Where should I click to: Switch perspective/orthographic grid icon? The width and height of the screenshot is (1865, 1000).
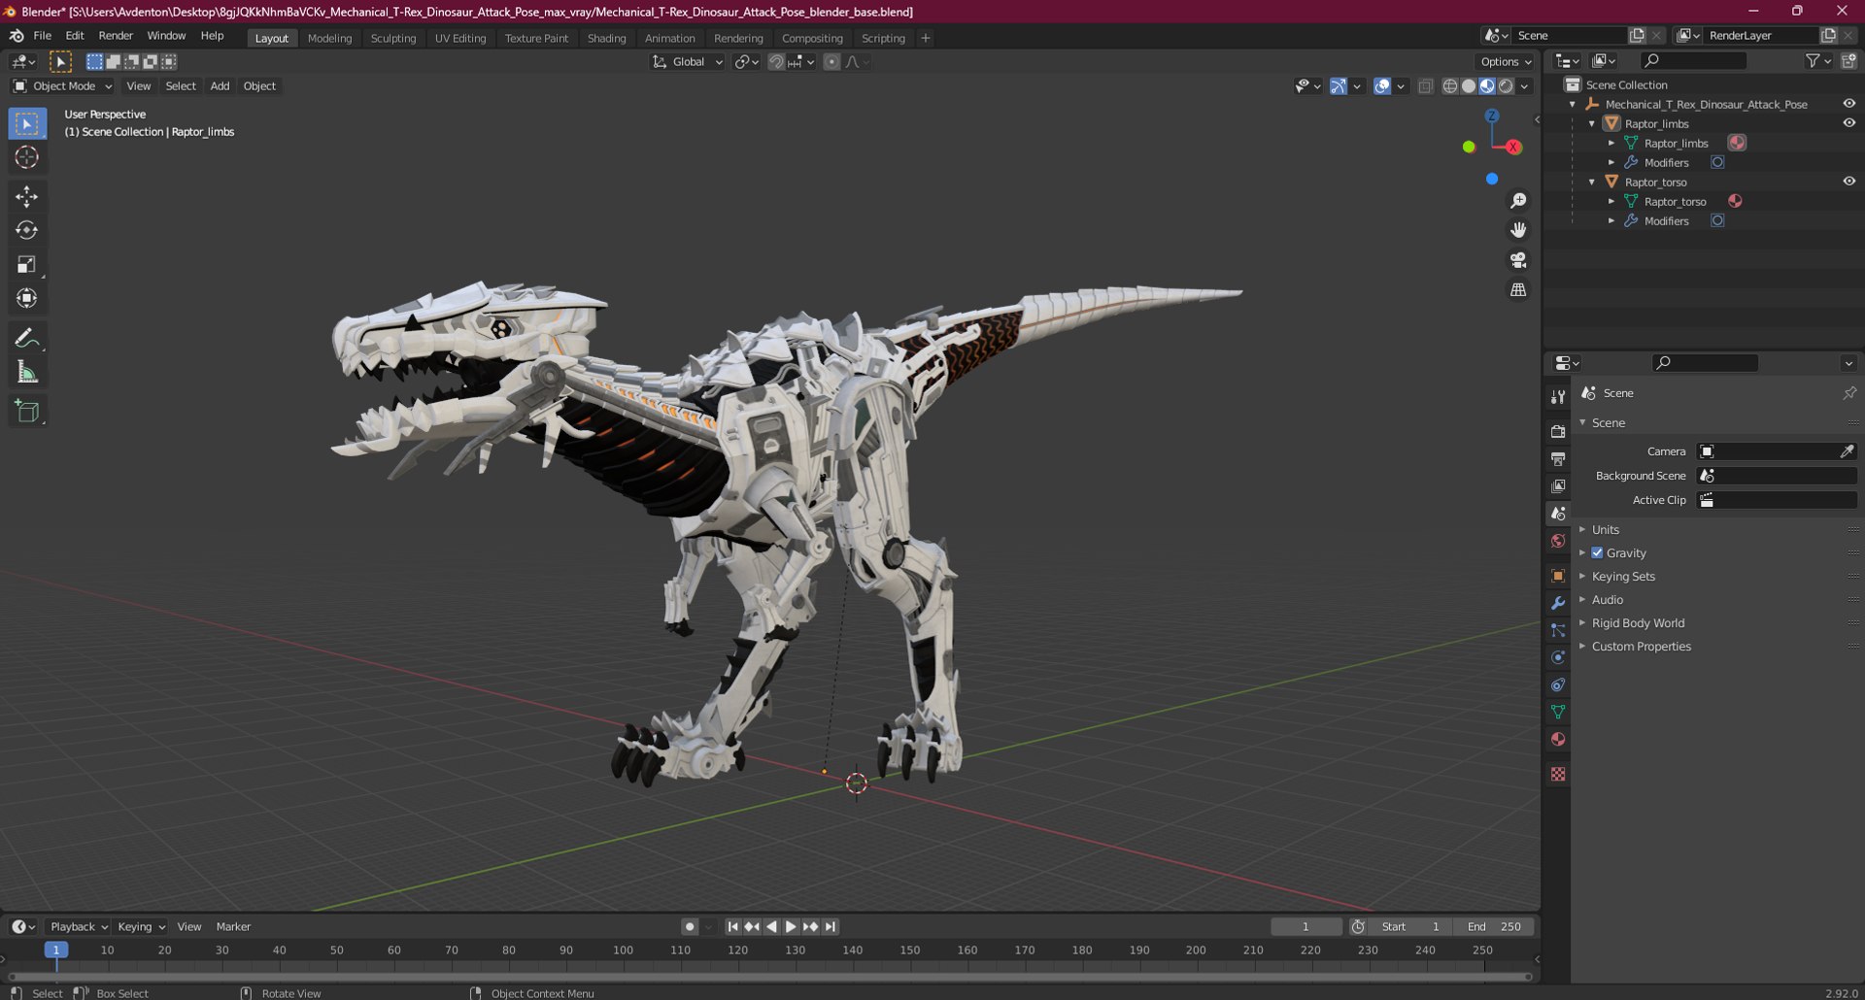point(1518,289)
